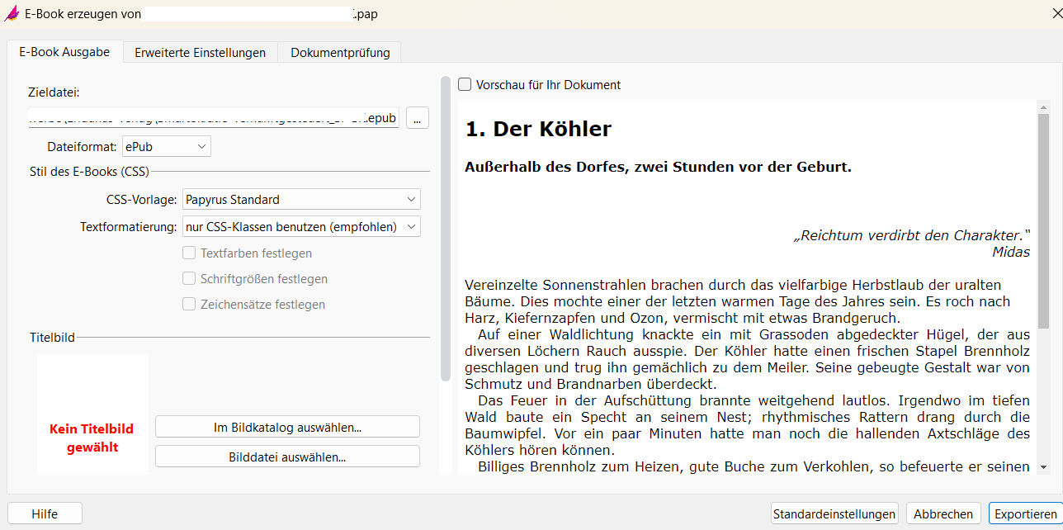This screenshot has width=1063, height=530.
Task: Toggle the Textfarben festlegen checkbox
Action: click(189, 253)
